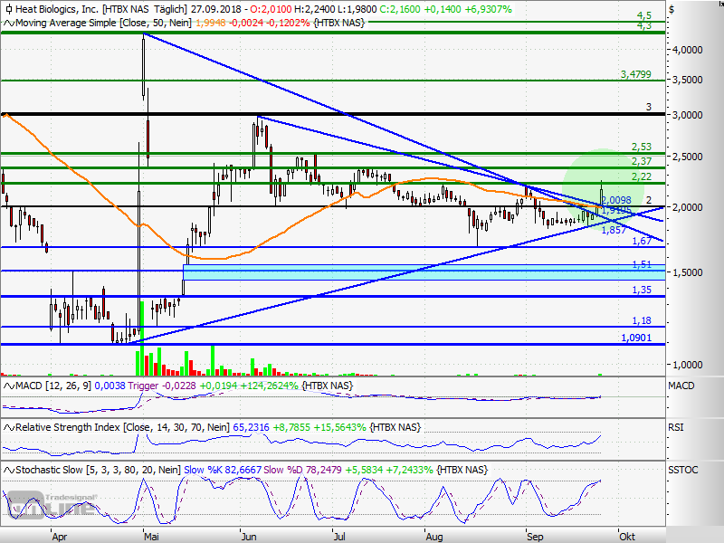The width and height of the screenshot is (724, 543).
Task: Click the light blue gap zone rectangle
Action: click(x=424, y=272)
